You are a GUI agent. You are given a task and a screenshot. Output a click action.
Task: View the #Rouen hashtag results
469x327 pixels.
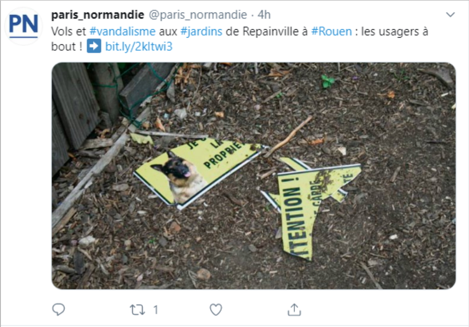click(x=332, y=31)
